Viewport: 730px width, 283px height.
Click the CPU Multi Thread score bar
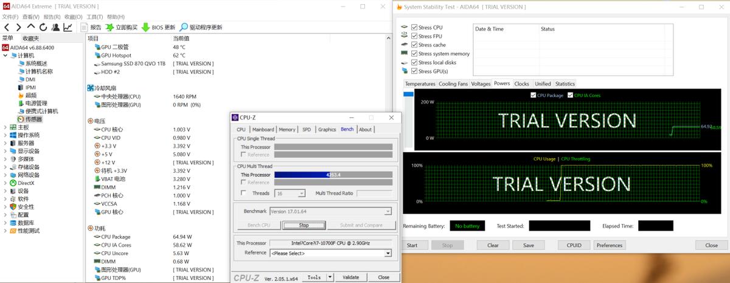(333, 175)
